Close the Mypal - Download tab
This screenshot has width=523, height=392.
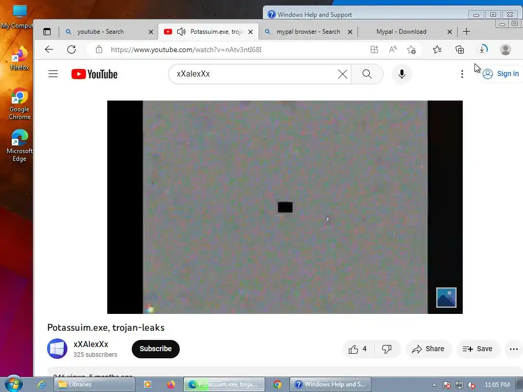click(449, 32)
